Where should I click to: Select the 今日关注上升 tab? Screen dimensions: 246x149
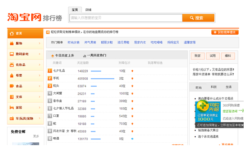coord(63,56)
